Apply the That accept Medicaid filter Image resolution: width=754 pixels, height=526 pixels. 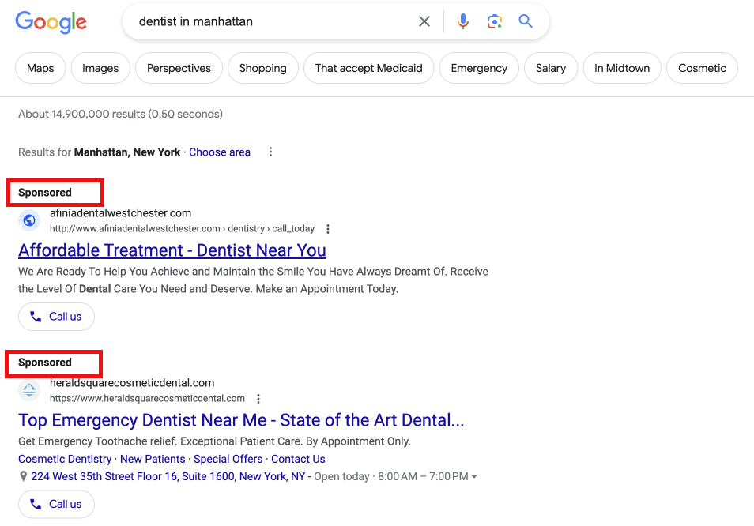click(x=369, y=68)
